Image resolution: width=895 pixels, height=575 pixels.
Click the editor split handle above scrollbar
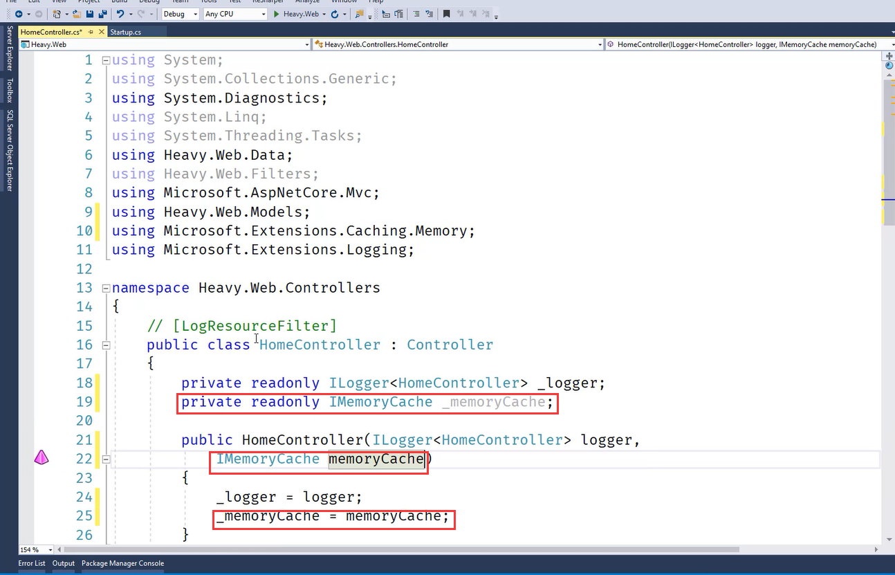coord(889,54)
